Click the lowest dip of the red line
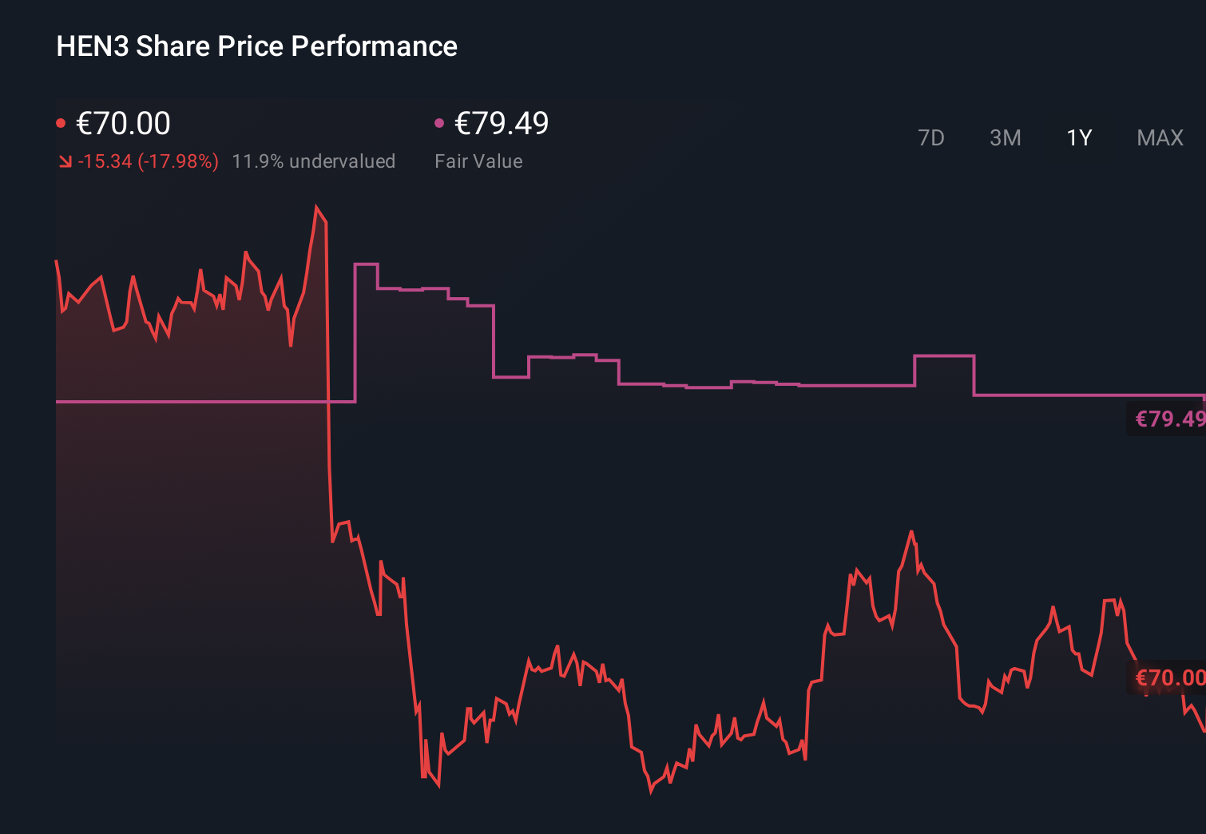 651,793
